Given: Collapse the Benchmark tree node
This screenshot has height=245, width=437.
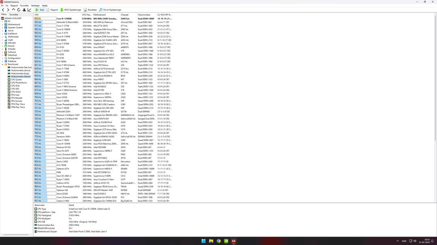Looking at the screenshot, I should [x=2, y=64].
